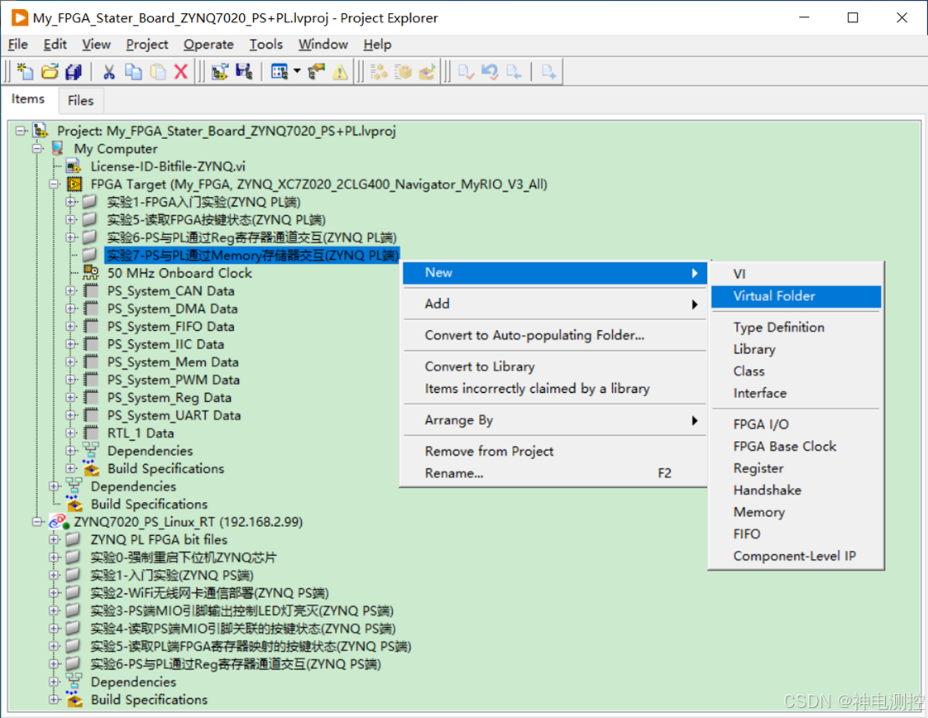Open the Operate menu

click(x=208, y=45)
